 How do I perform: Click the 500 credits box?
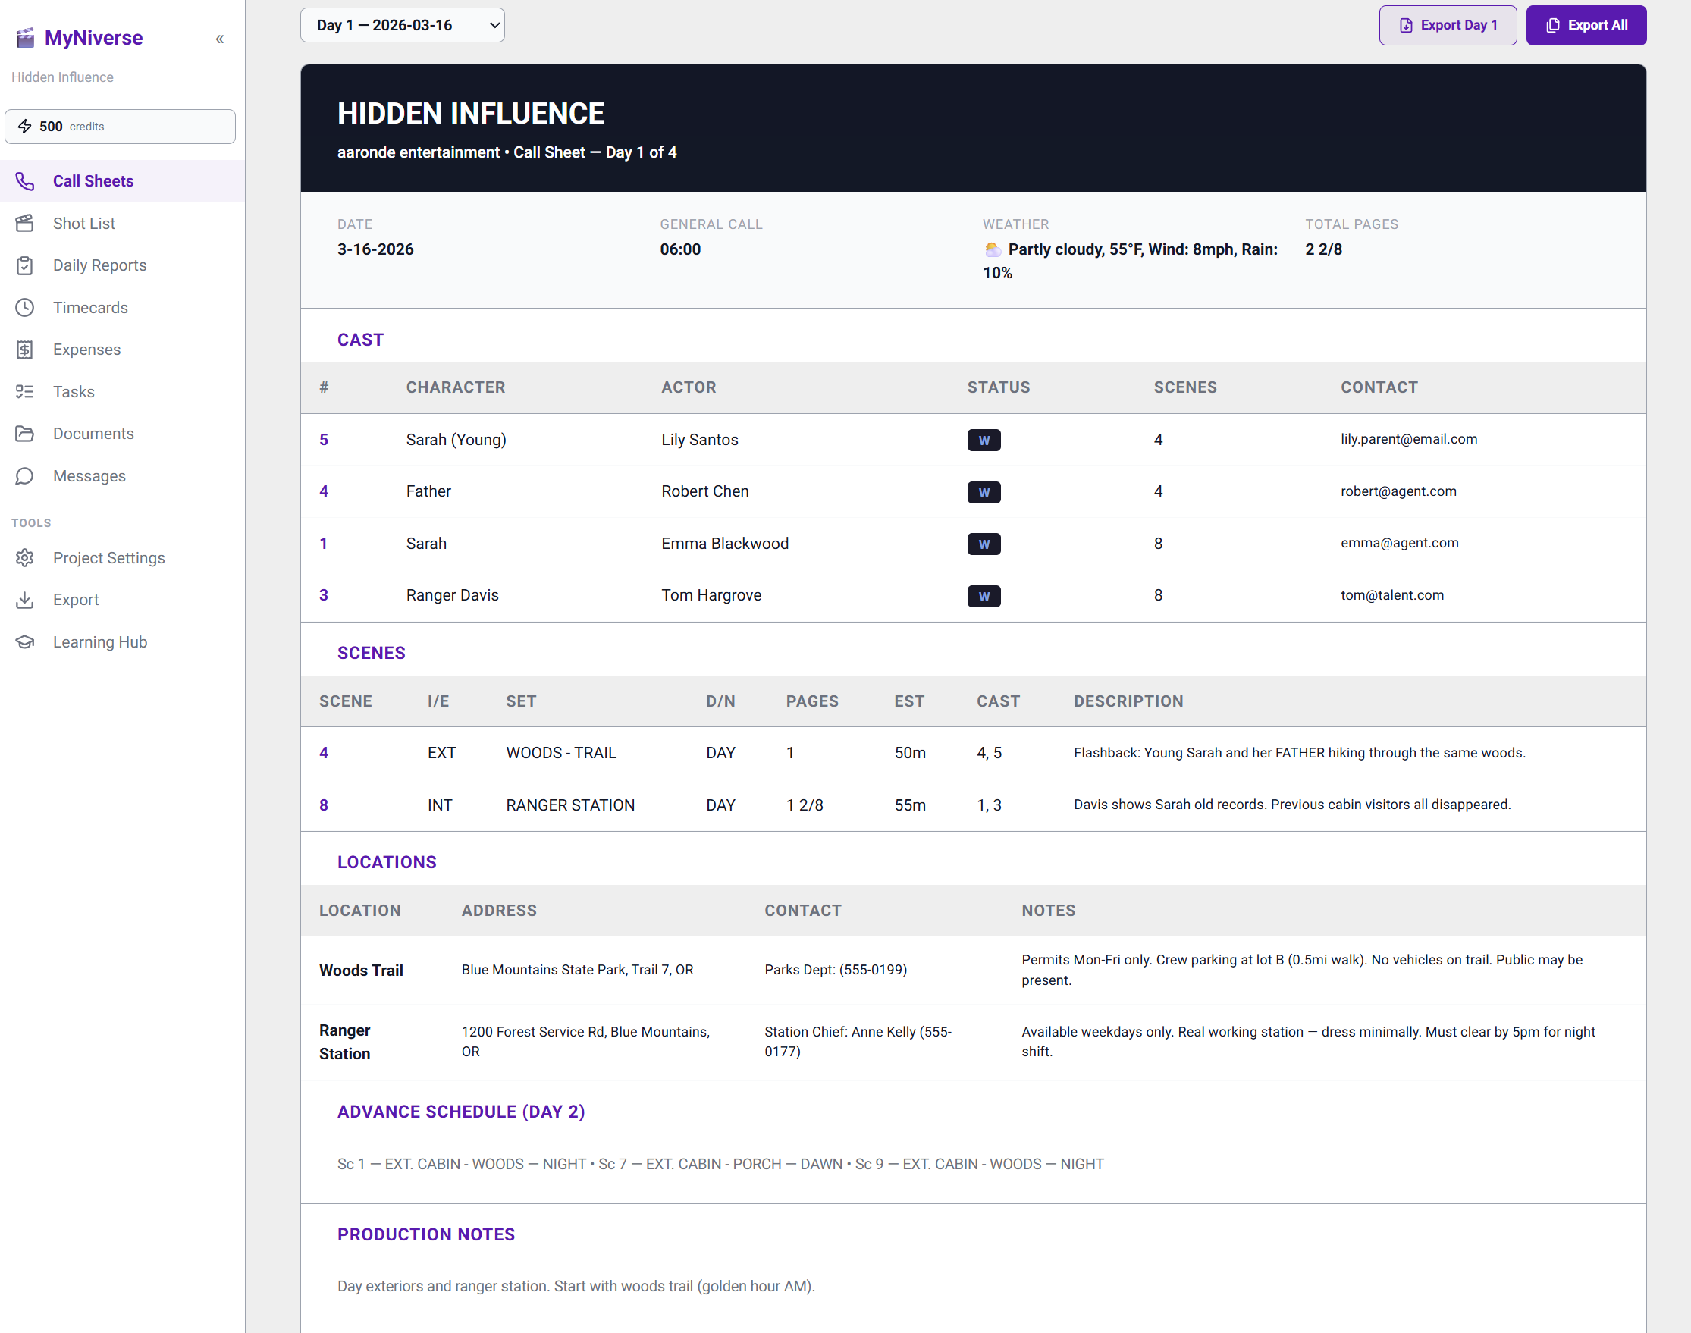coord(120,127)
